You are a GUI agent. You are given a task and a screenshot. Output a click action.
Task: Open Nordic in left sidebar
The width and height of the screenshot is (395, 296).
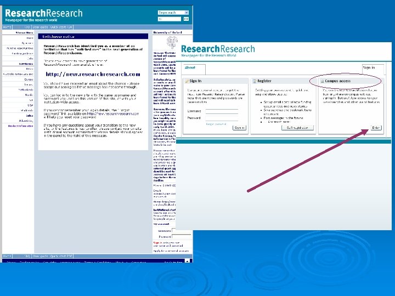[x=29, y=95]
